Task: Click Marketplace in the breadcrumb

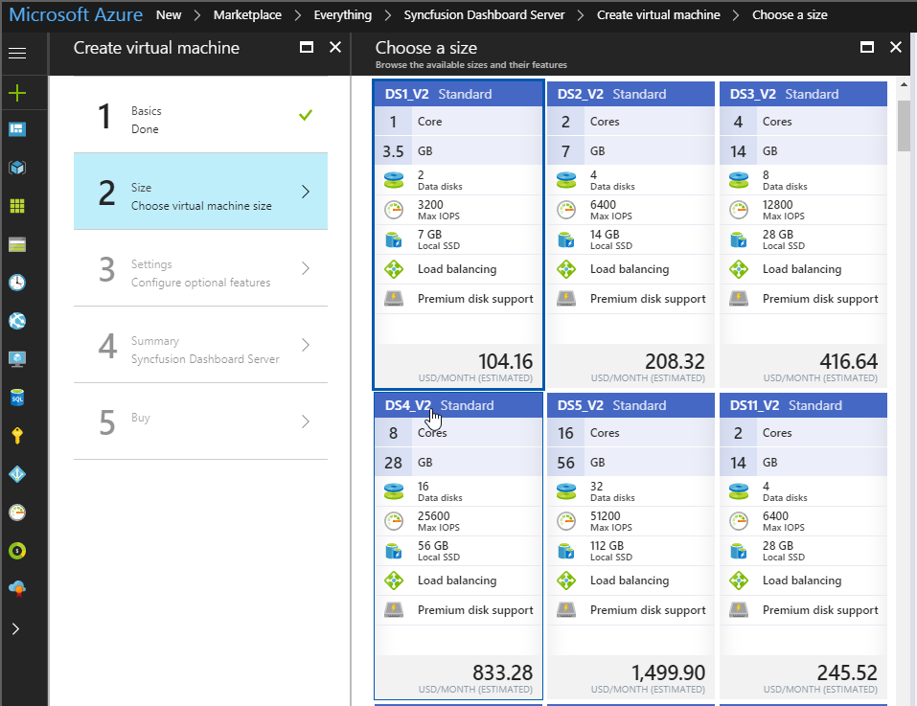Action: coord(246,15)
